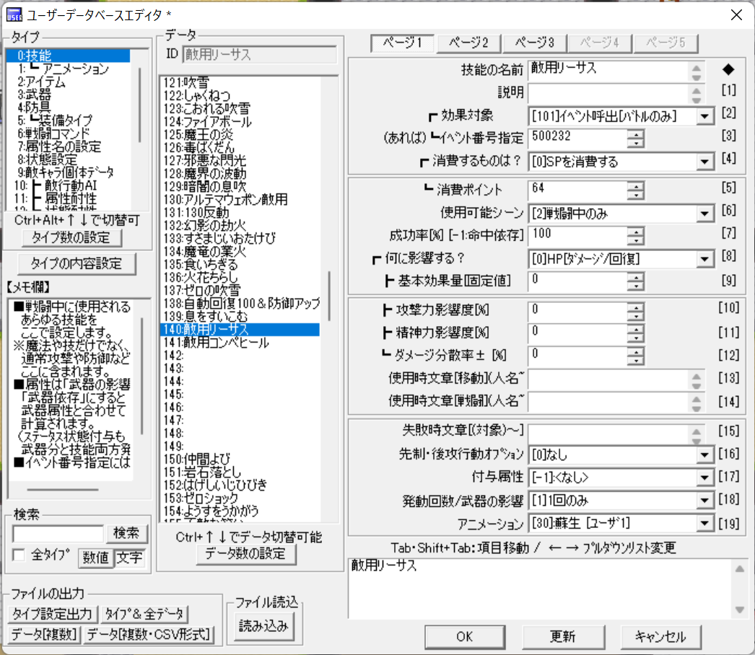Viewport: 755px width, 655px height.
Task: Open the 付与属性 dropdown
Action: tap(704, 478)
